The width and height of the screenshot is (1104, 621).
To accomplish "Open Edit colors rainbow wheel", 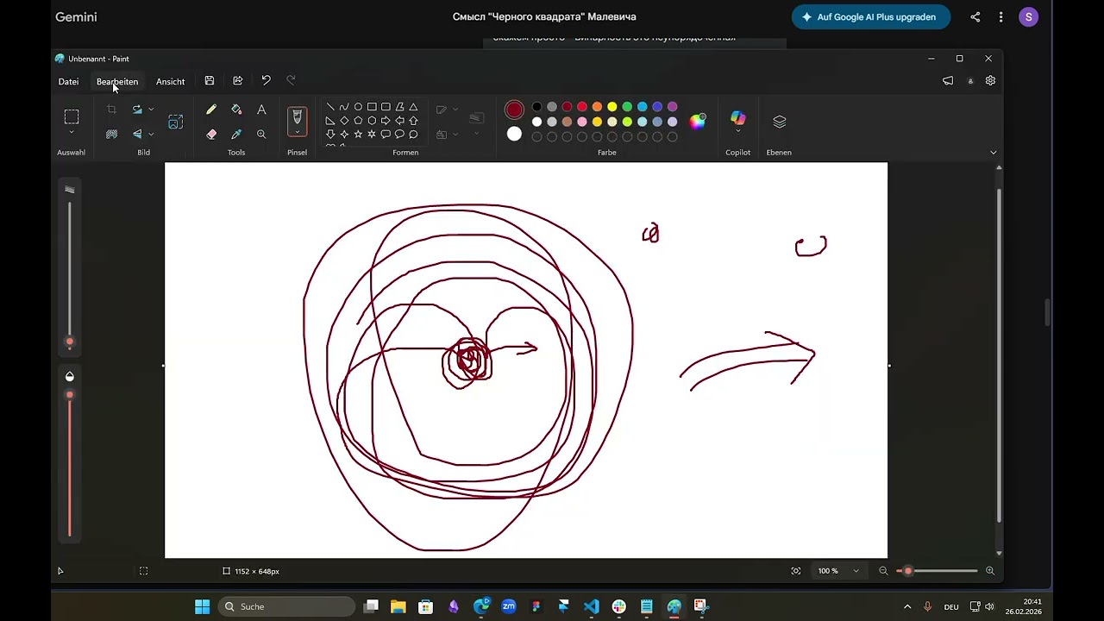I will coord(698,122).
